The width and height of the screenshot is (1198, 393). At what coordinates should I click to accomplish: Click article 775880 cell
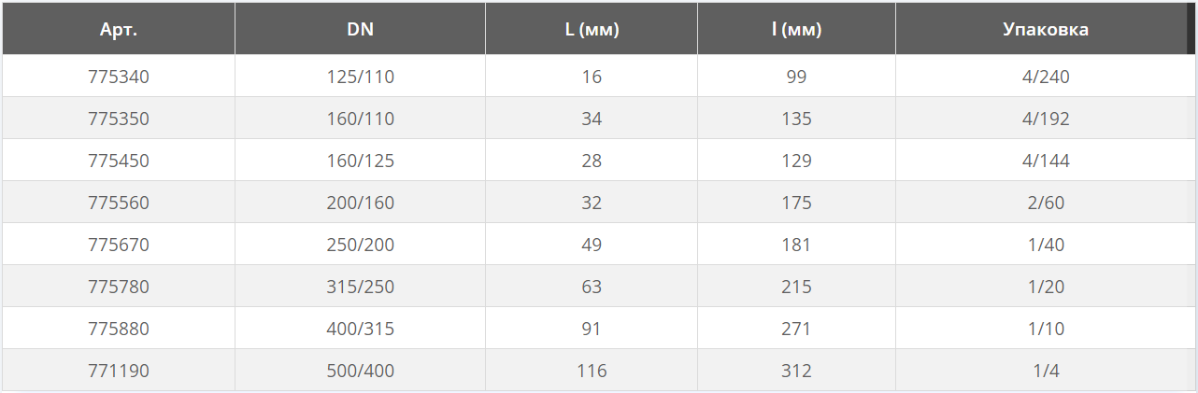pyautogui.click(x=119, y=330)
